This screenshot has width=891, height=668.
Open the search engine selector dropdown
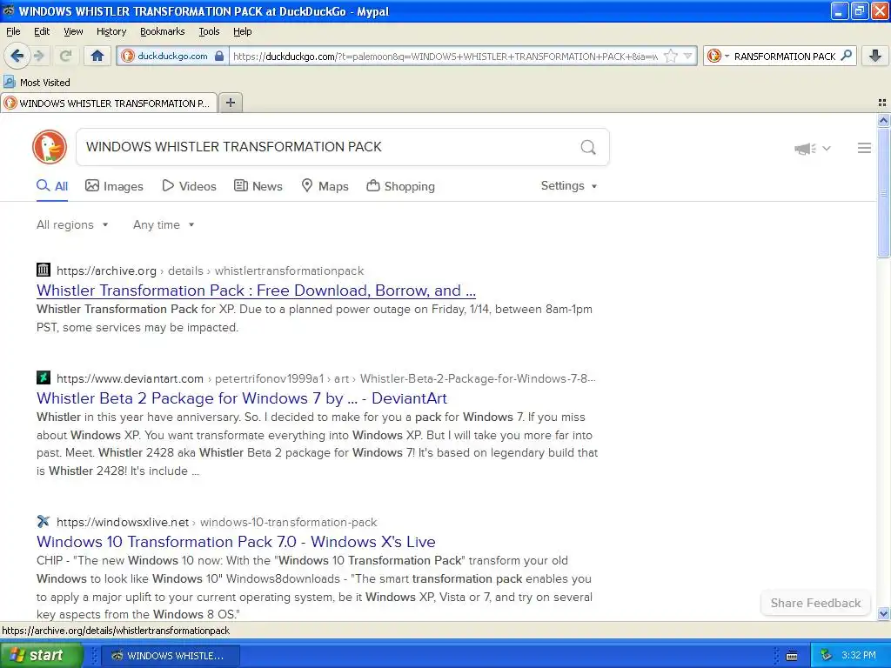point(718,56)
